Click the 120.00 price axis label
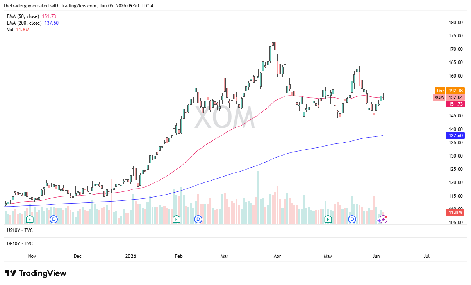Viewport: 471px width, 285px height. pyautogui.click(x=456, y=182)
